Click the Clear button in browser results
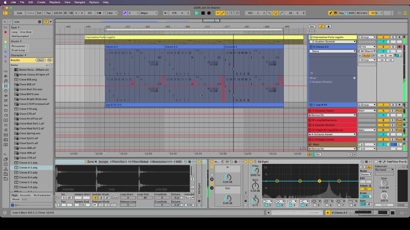This screenshot has height=230, width=410. pos(41,60)
